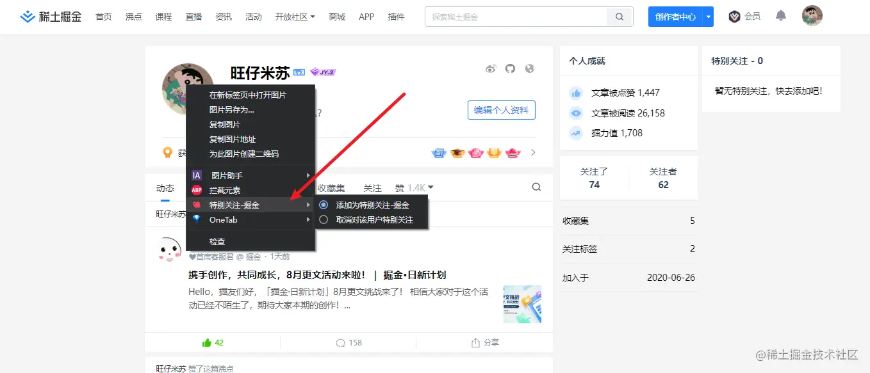Click the ABP 拦截元素 icon

(x=197, y=190)
